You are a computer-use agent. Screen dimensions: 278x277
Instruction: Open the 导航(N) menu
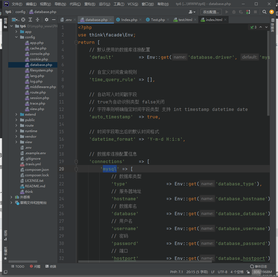[x=60, y=4]
